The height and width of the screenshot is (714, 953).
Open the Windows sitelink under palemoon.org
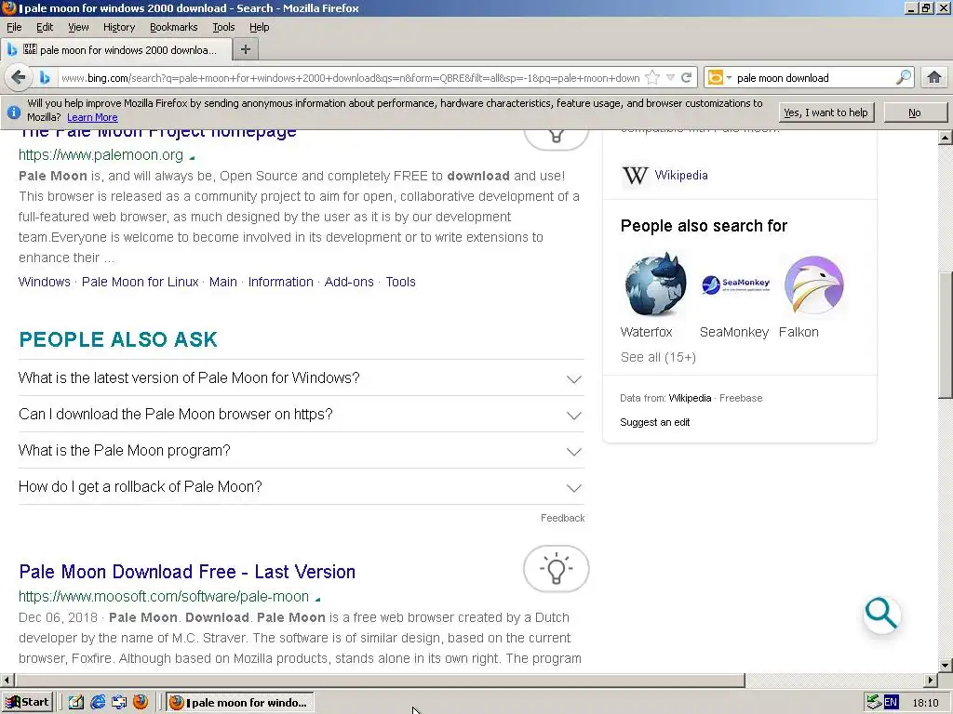pyautogui.click(x=45, y=282)
